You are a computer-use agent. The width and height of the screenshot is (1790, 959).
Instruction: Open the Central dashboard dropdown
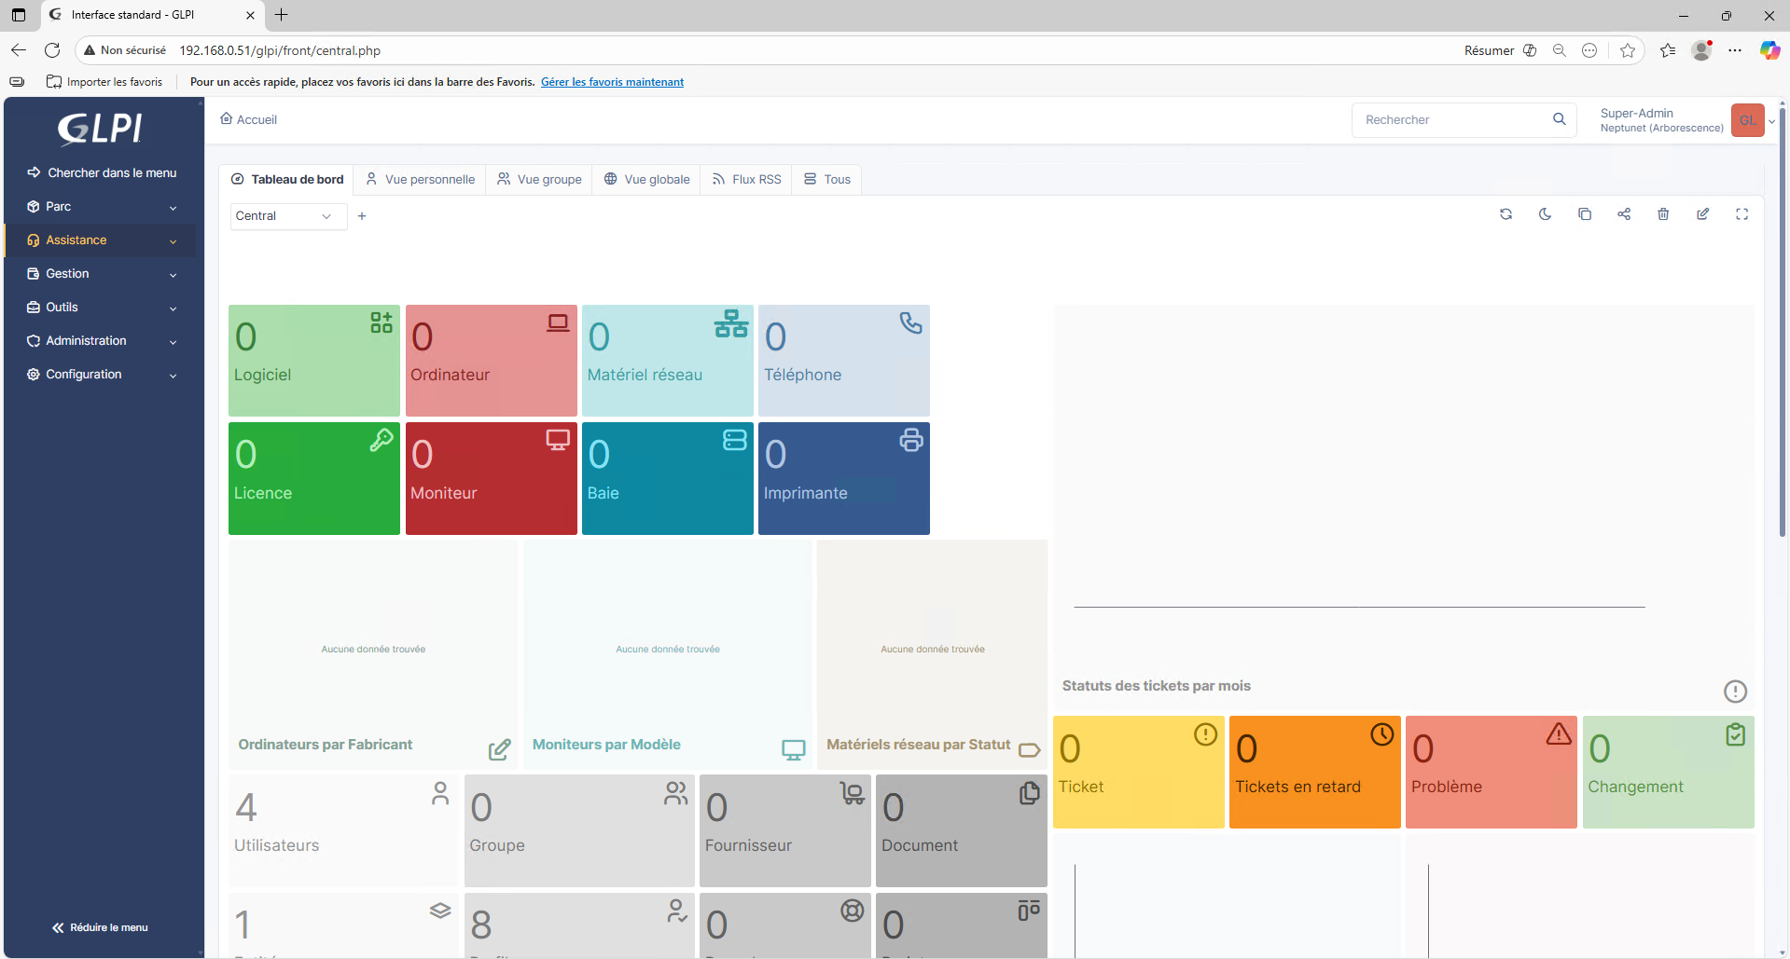287,216
